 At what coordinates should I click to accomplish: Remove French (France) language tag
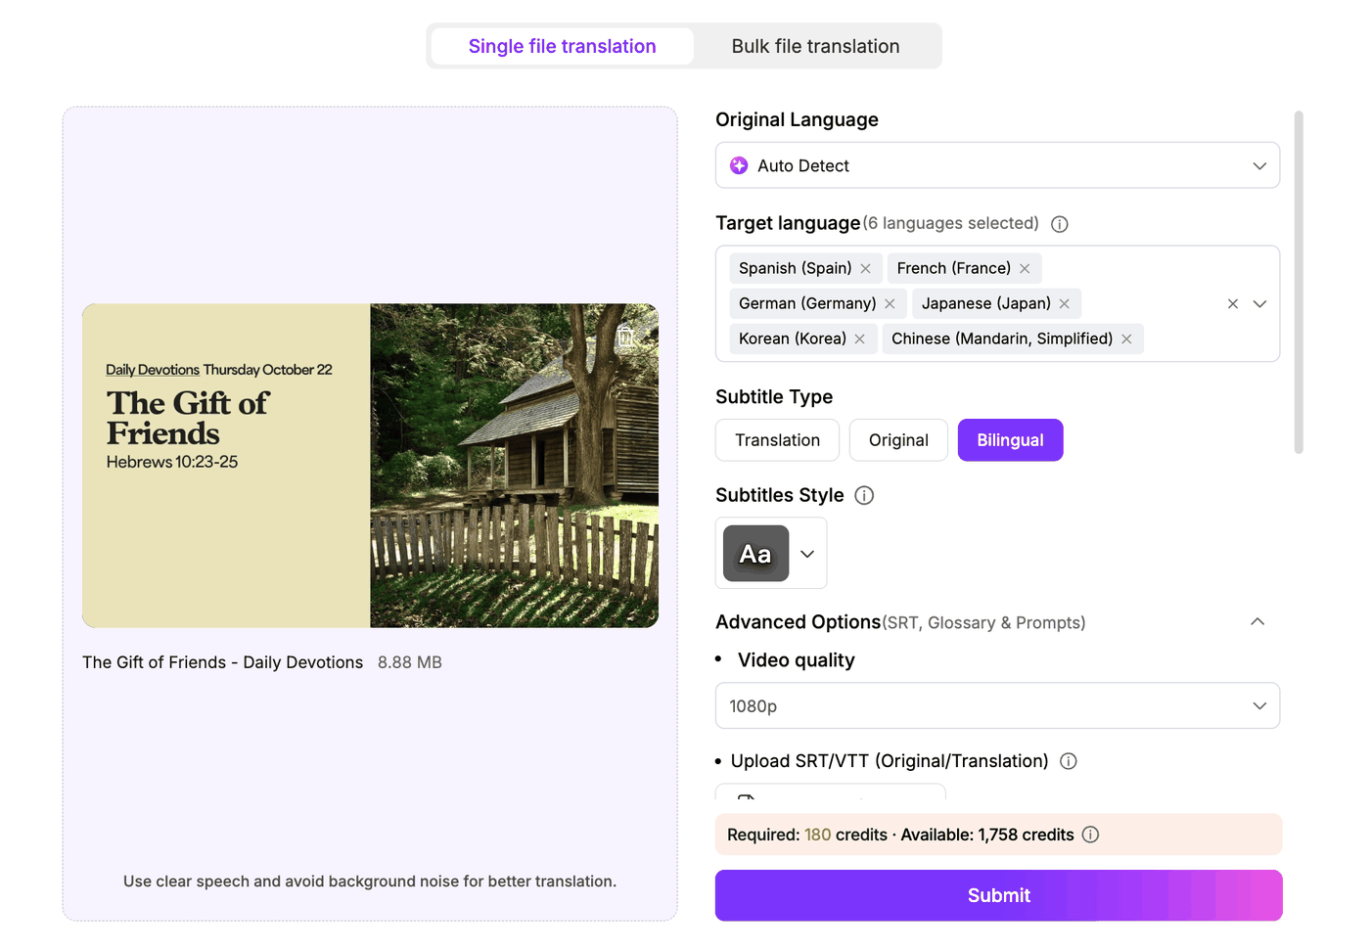[1025, 268]
